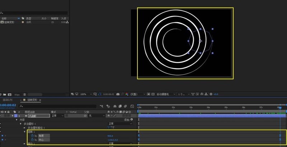Expand the 多边星形路径 1 path group

point(25,128)
